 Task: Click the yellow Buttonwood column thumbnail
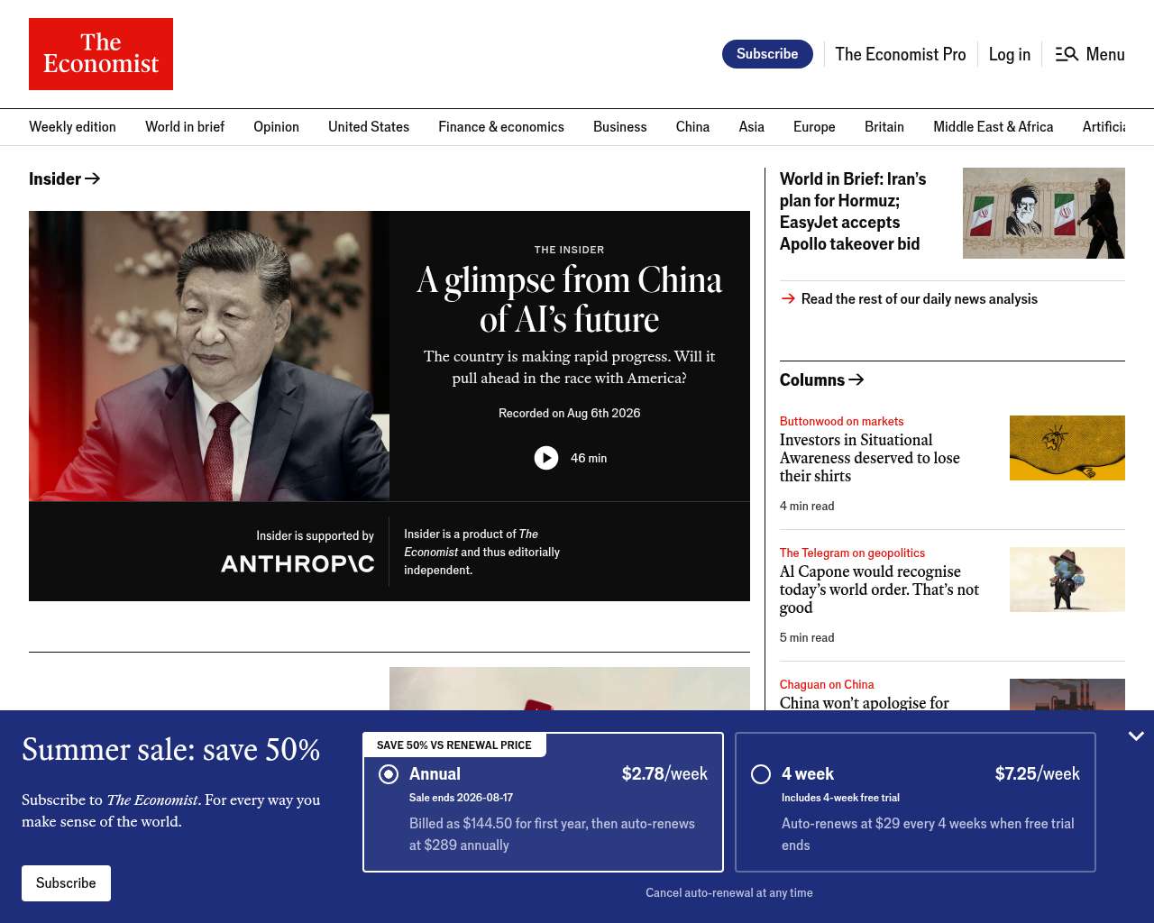click(x=1067, y=448)
